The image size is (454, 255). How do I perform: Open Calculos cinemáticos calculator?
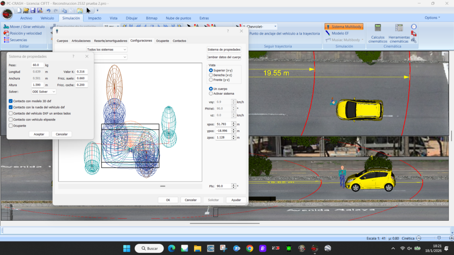[x=378, y=33]
